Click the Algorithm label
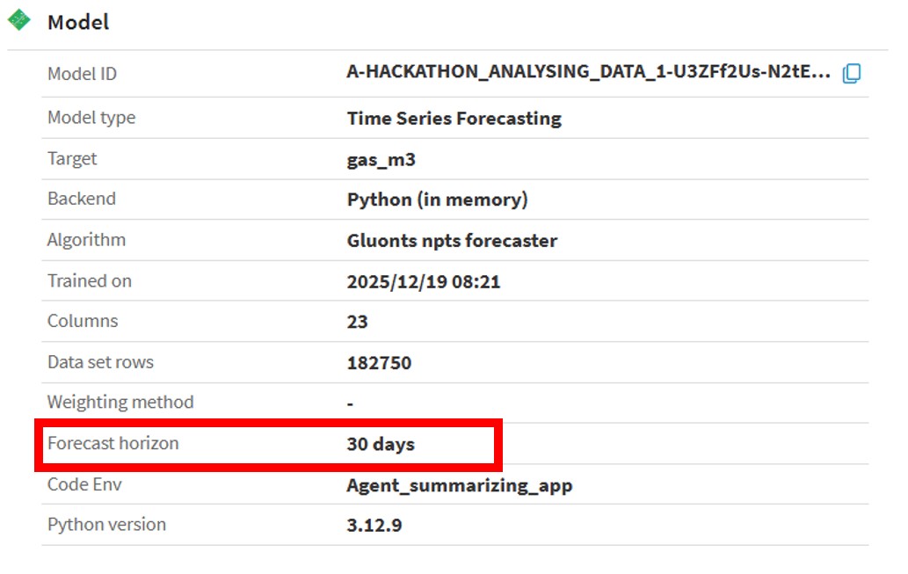Screen dimensions: 908x574 (86, 240)
